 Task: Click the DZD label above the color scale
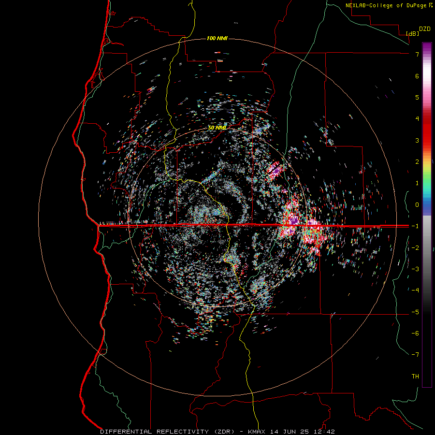coord(425,29)
